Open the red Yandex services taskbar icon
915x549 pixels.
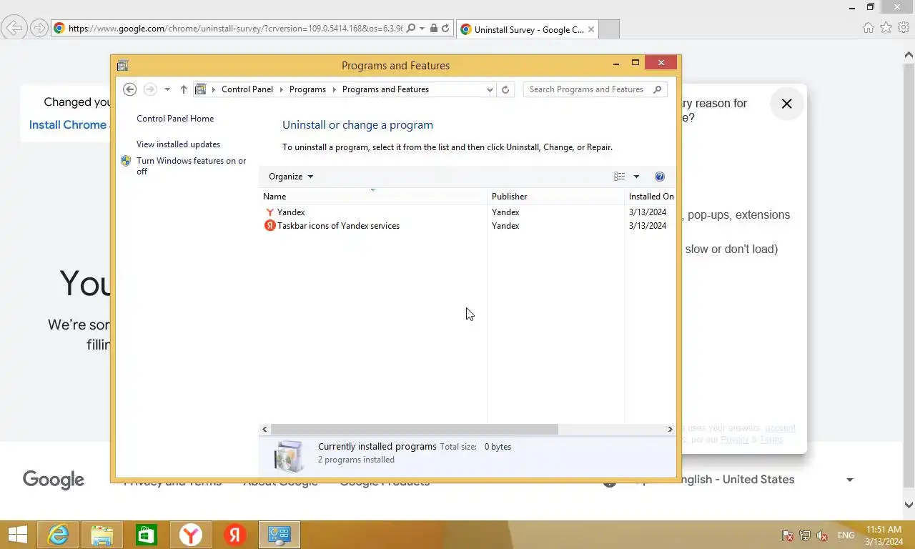235,535
